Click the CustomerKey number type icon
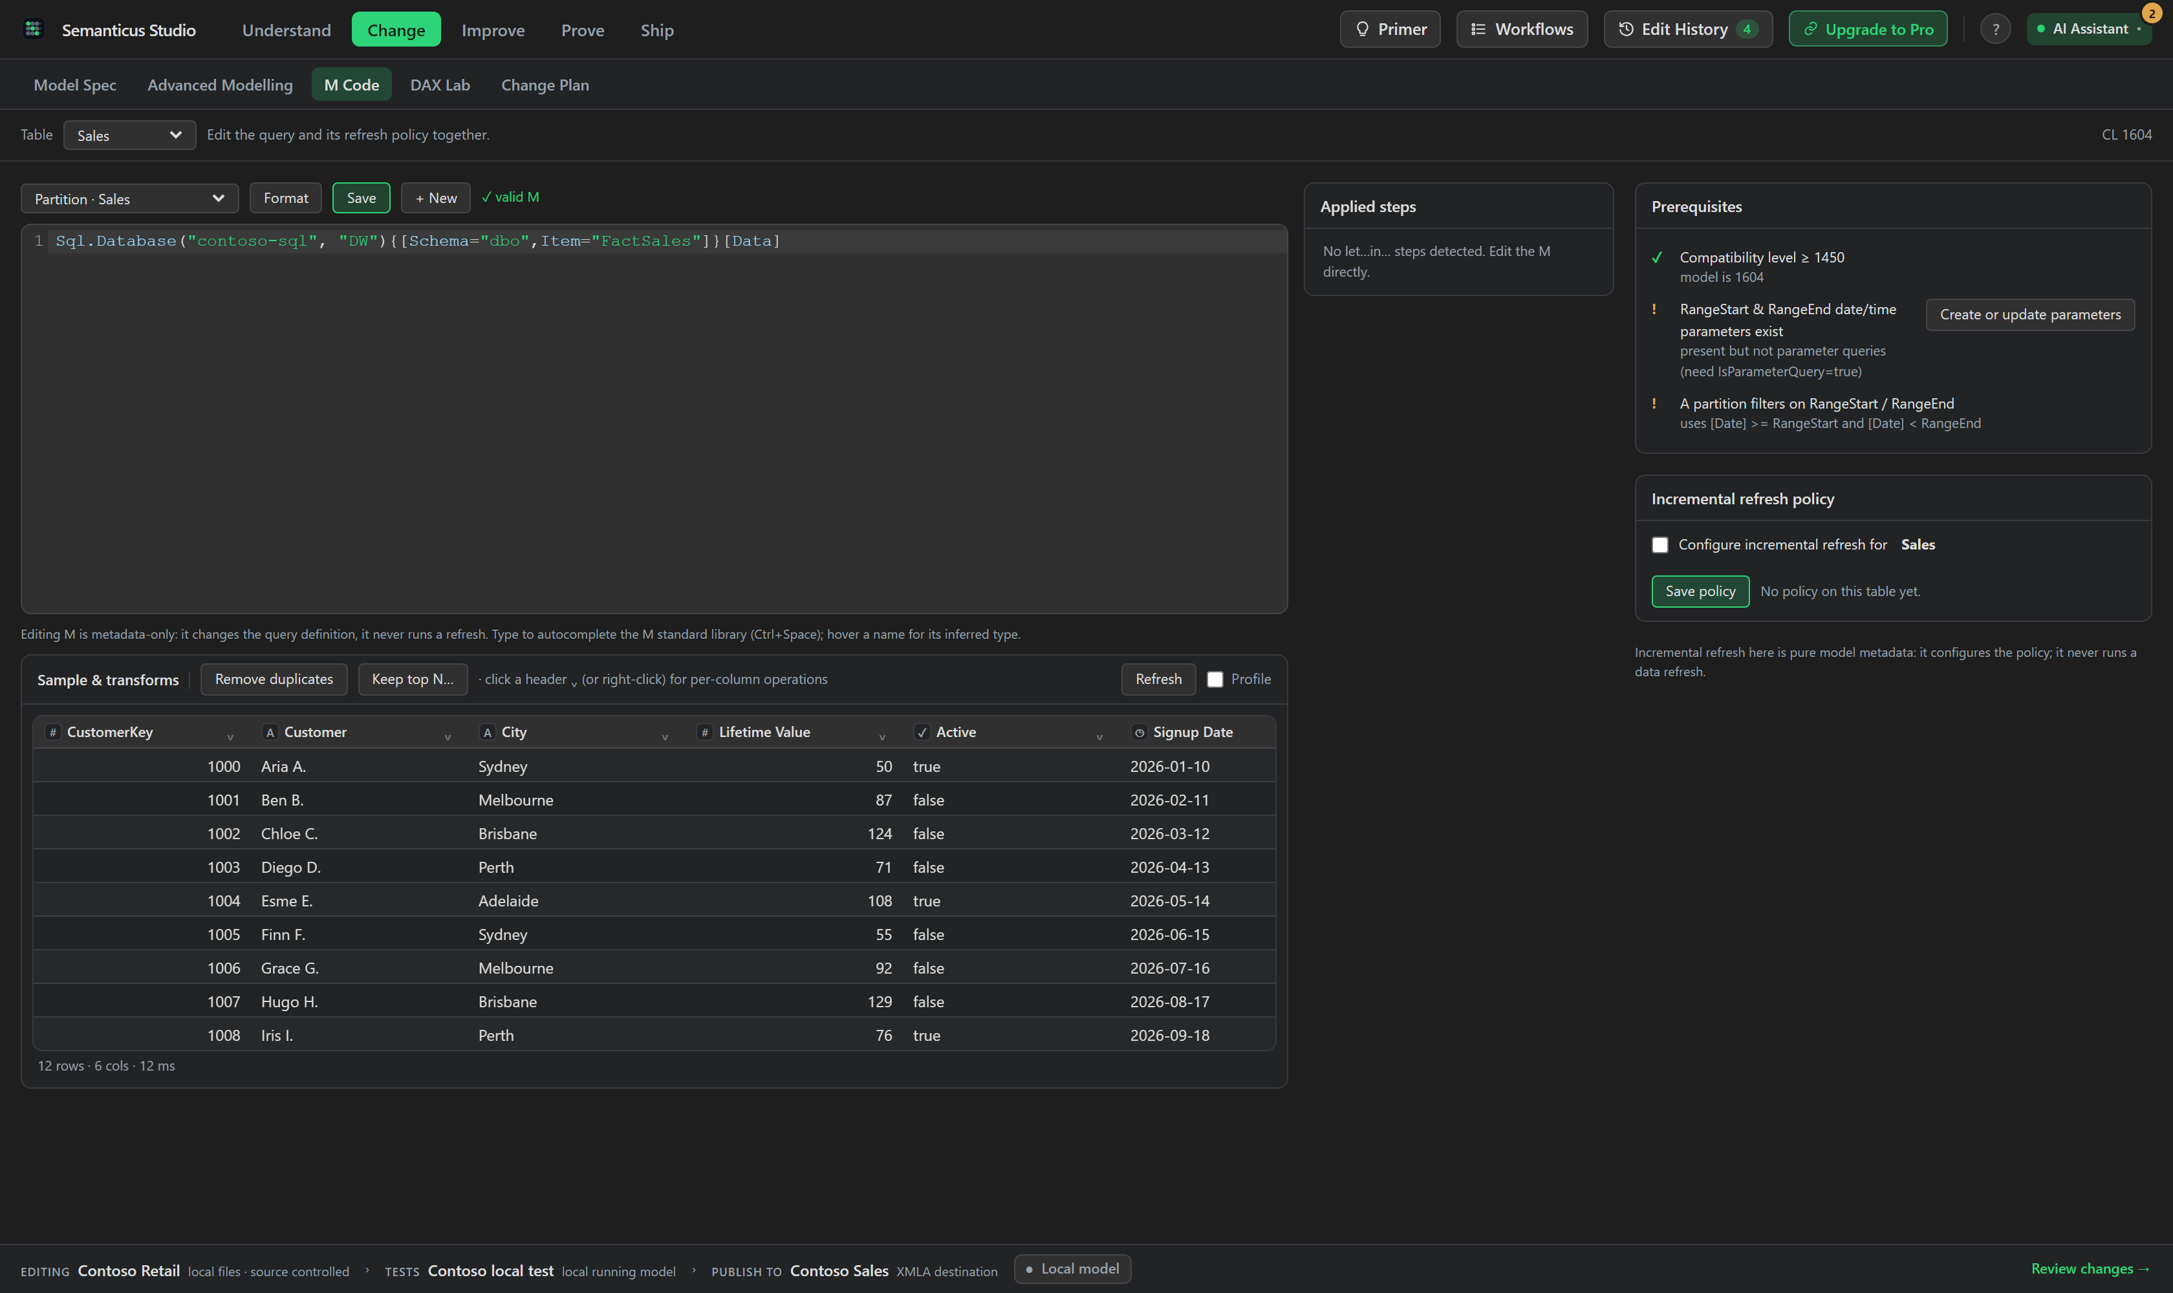The width and height of the screenshot is (2173, 1293). 53,732
